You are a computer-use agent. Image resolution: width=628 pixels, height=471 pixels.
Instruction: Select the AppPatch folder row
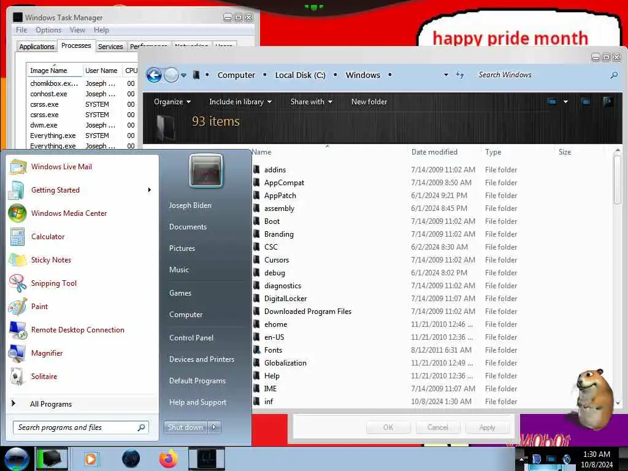coord(431,196)
